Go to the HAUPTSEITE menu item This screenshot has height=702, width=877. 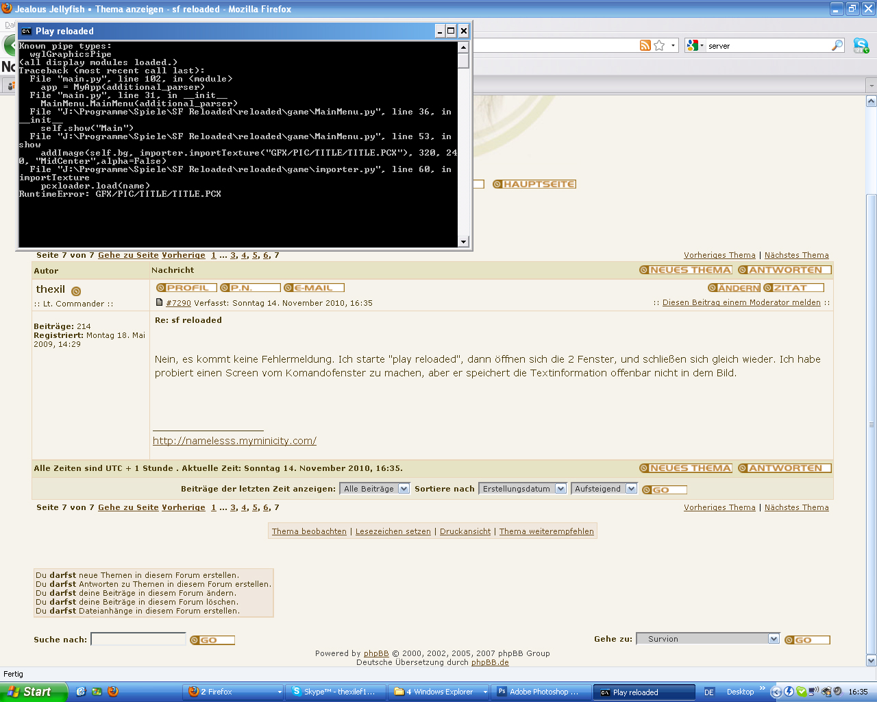(534, 184)
